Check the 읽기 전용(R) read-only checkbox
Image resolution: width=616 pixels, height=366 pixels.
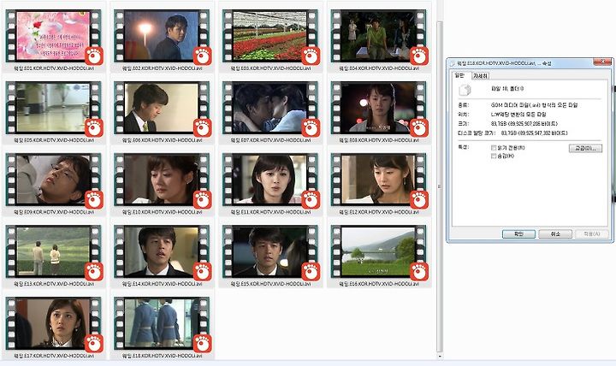[494, 148]
